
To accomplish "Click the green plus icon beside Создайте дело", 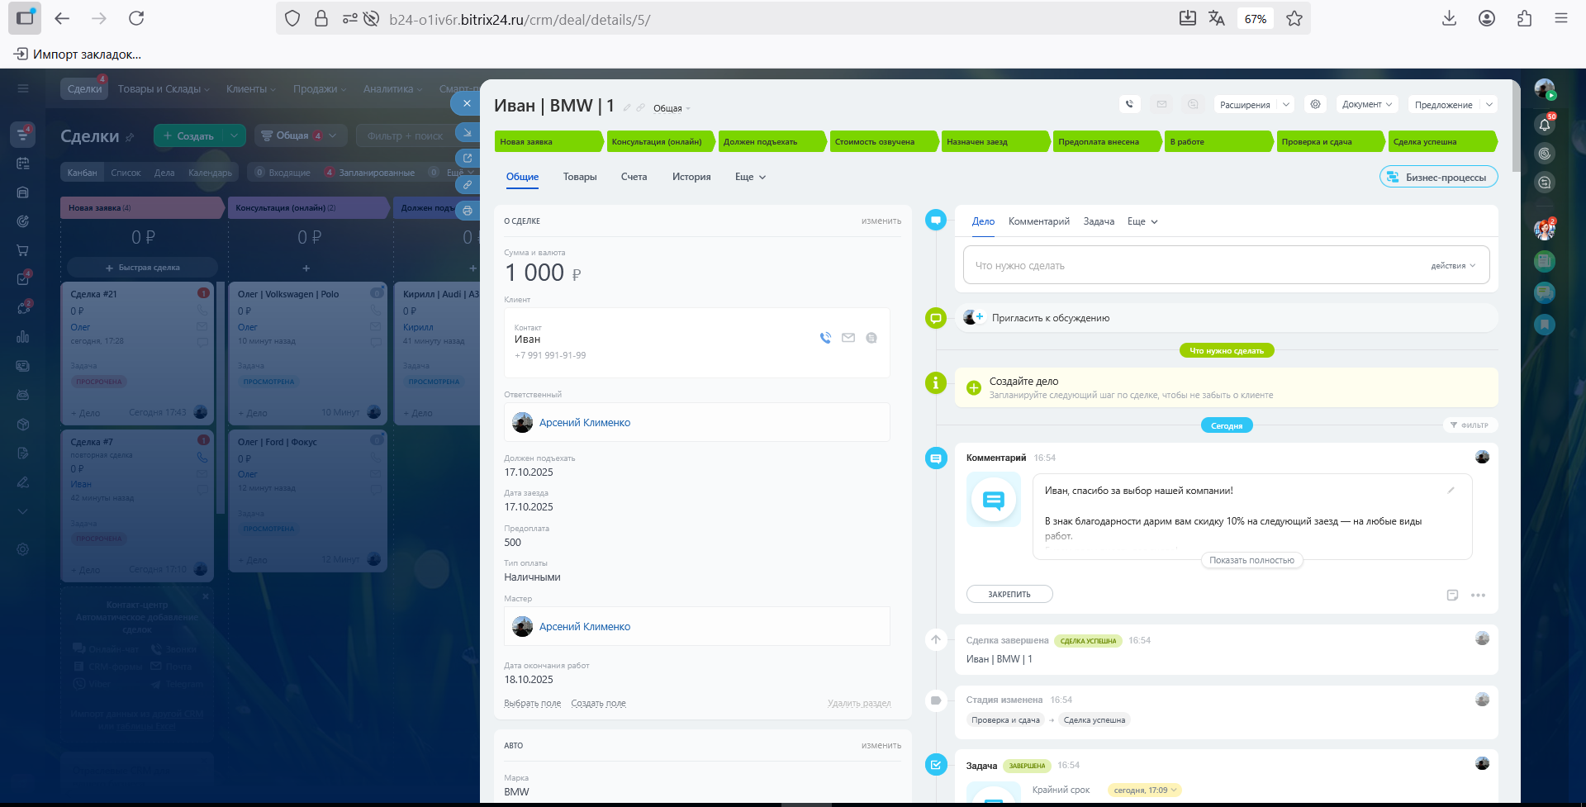I will coord(974,387).
